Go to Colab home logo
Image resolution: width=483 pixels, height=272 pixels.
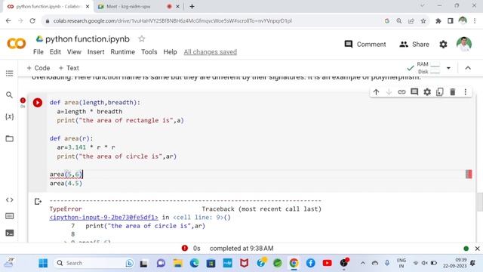17,44
